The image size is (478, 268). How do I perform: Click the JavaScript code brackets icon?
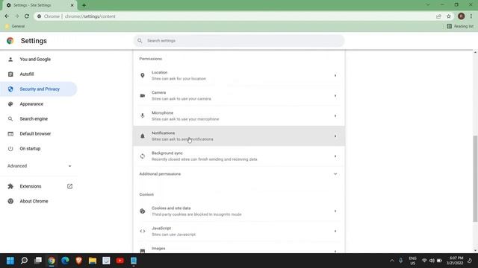(143, 232)
